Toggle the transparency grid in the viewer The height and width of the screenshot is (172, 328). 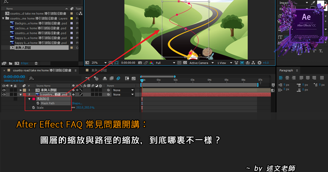pos(185,63)
